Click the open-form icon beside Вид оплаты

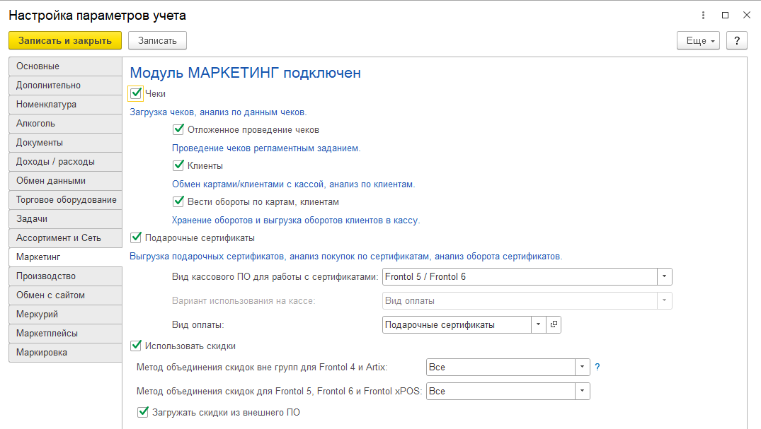554,324
